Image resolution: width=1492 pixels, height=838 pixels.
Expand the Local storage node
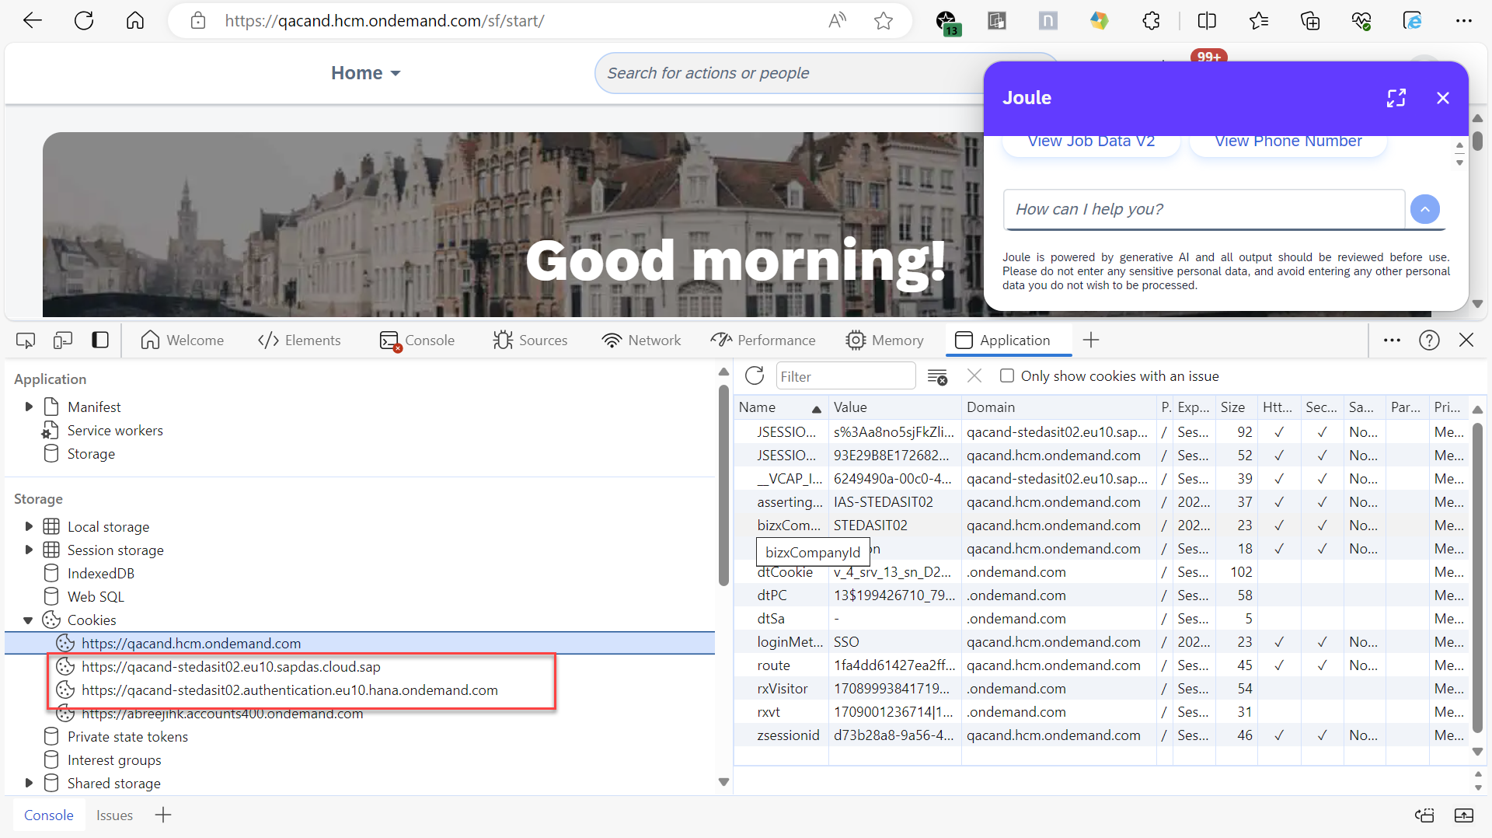pos(29,527)
